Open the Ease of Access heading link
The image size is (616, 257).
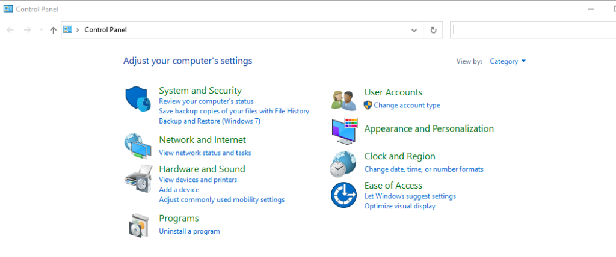(x=393, y=185)
